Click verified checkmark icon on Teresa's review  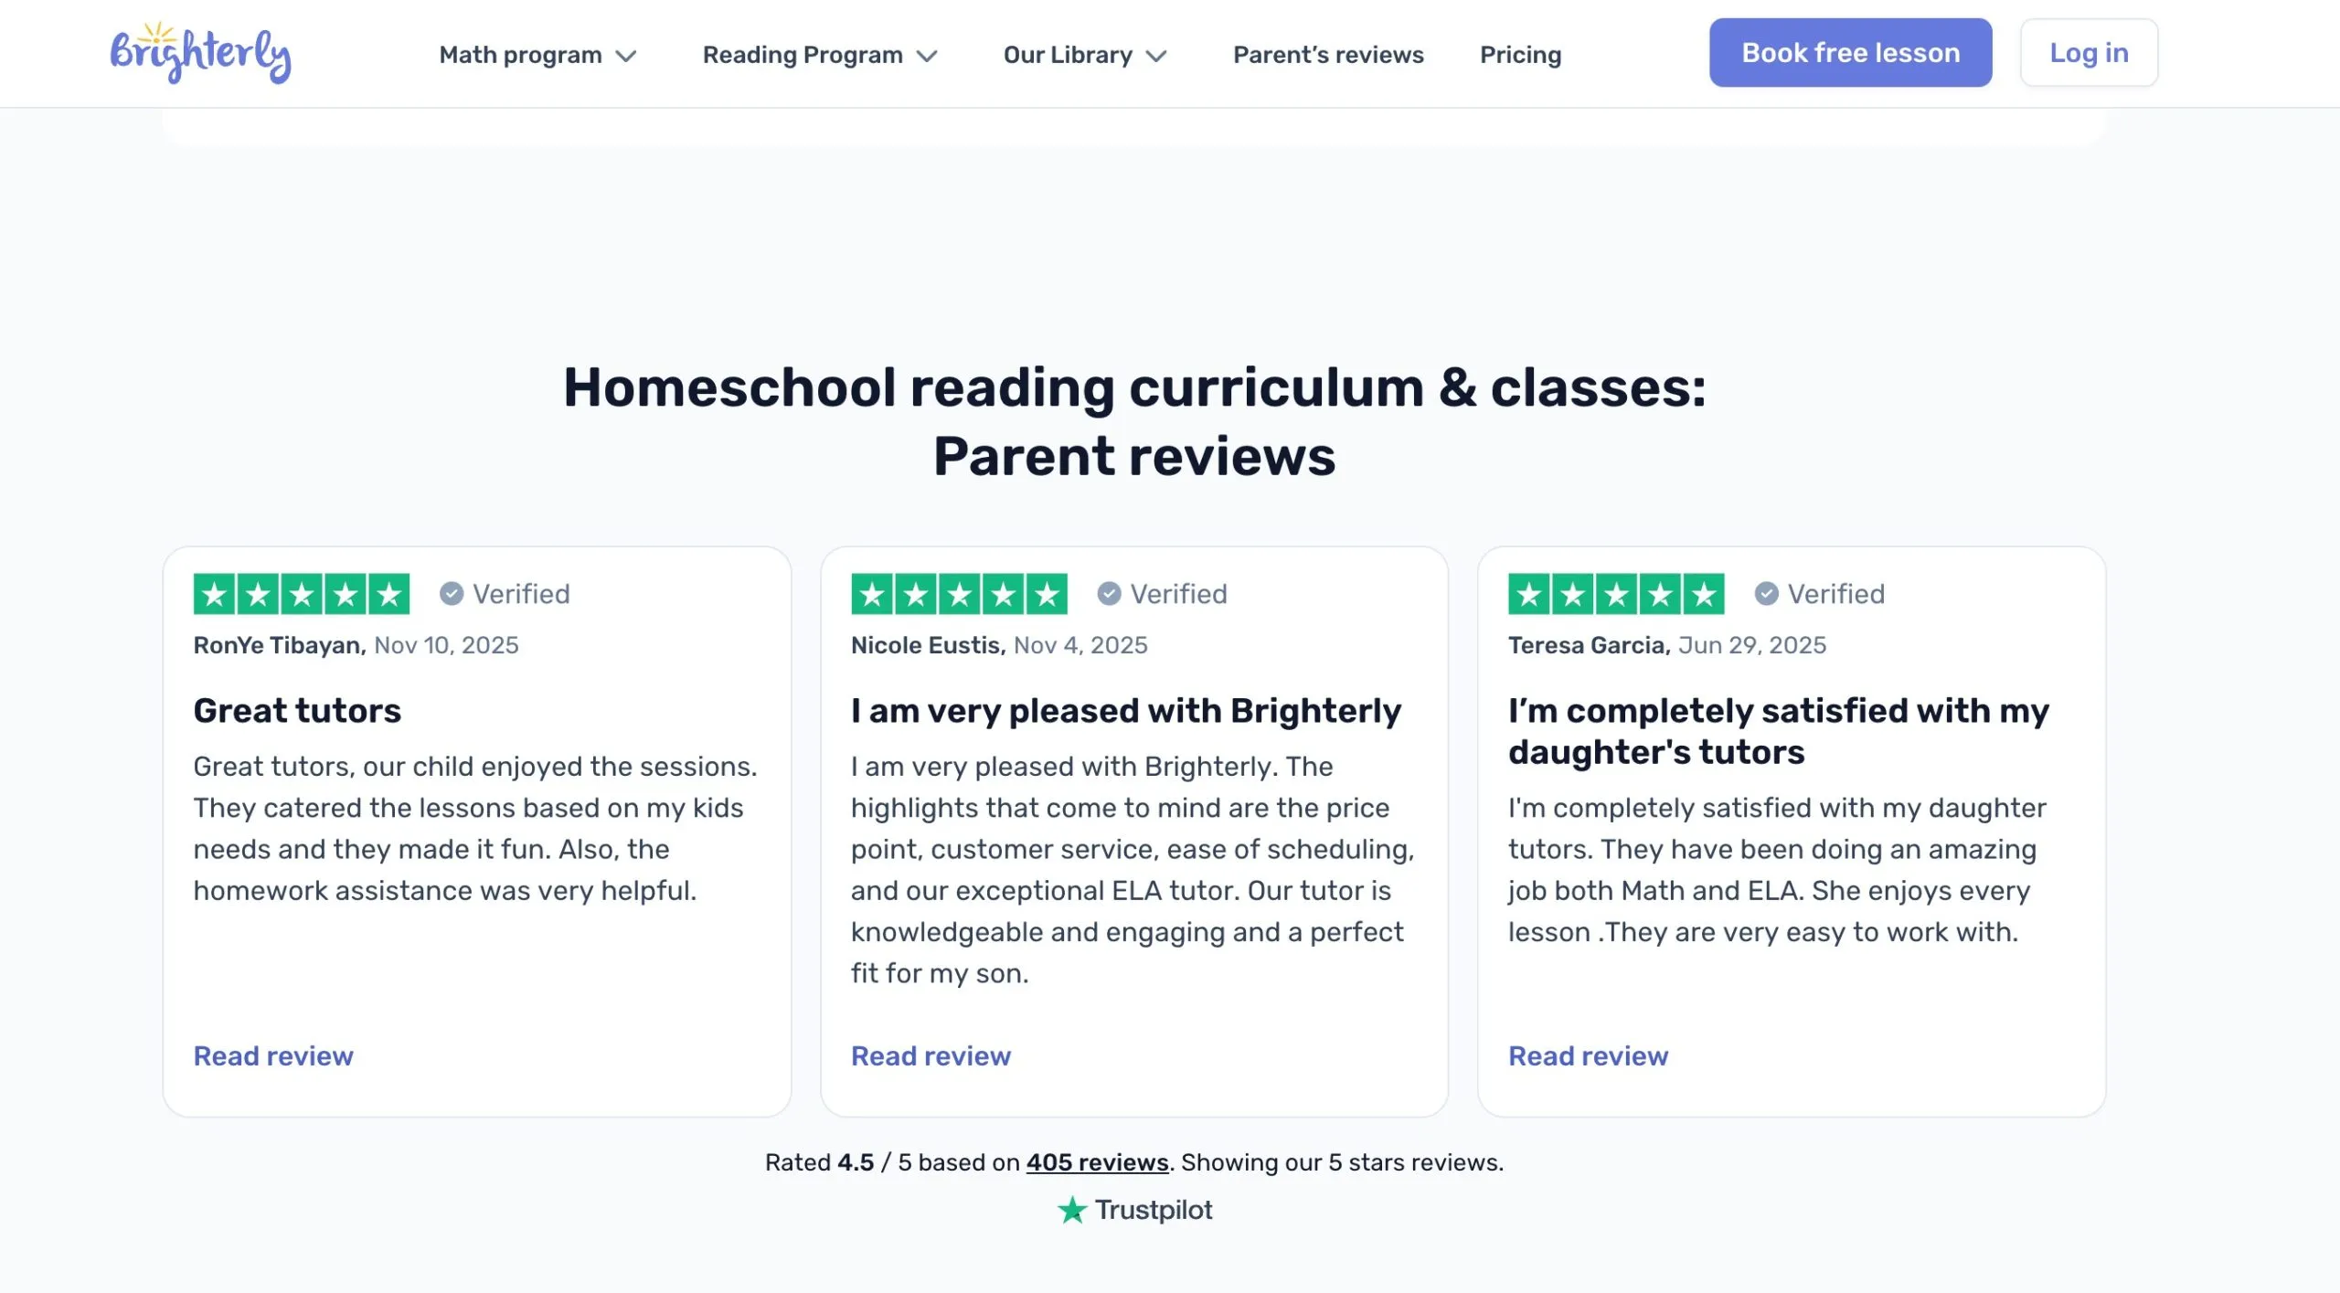click(x=1766, y=594)
